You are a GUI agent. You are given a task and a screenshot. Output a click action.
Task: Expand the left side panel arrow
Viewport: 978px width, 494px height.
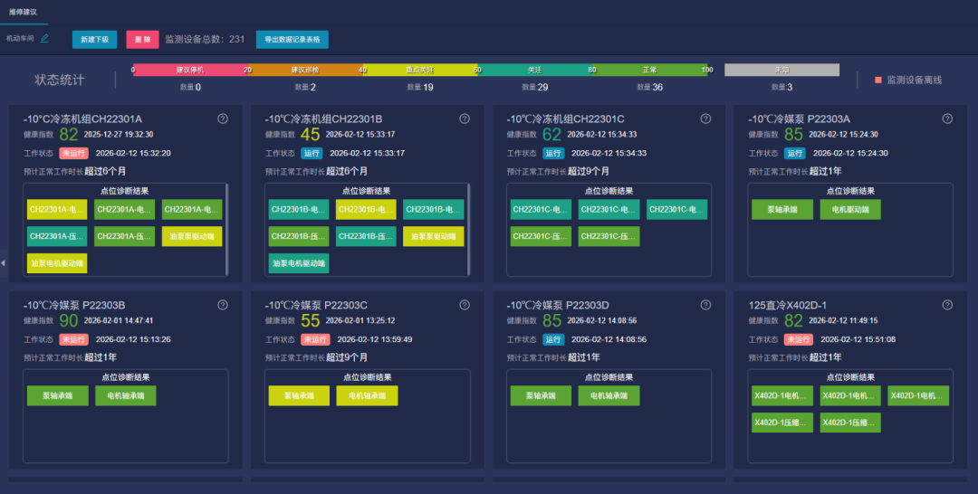point(3,263)
